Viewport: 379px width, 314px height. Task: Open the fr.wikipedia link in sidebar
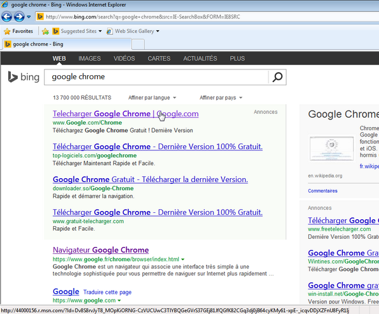pos(369,166)
